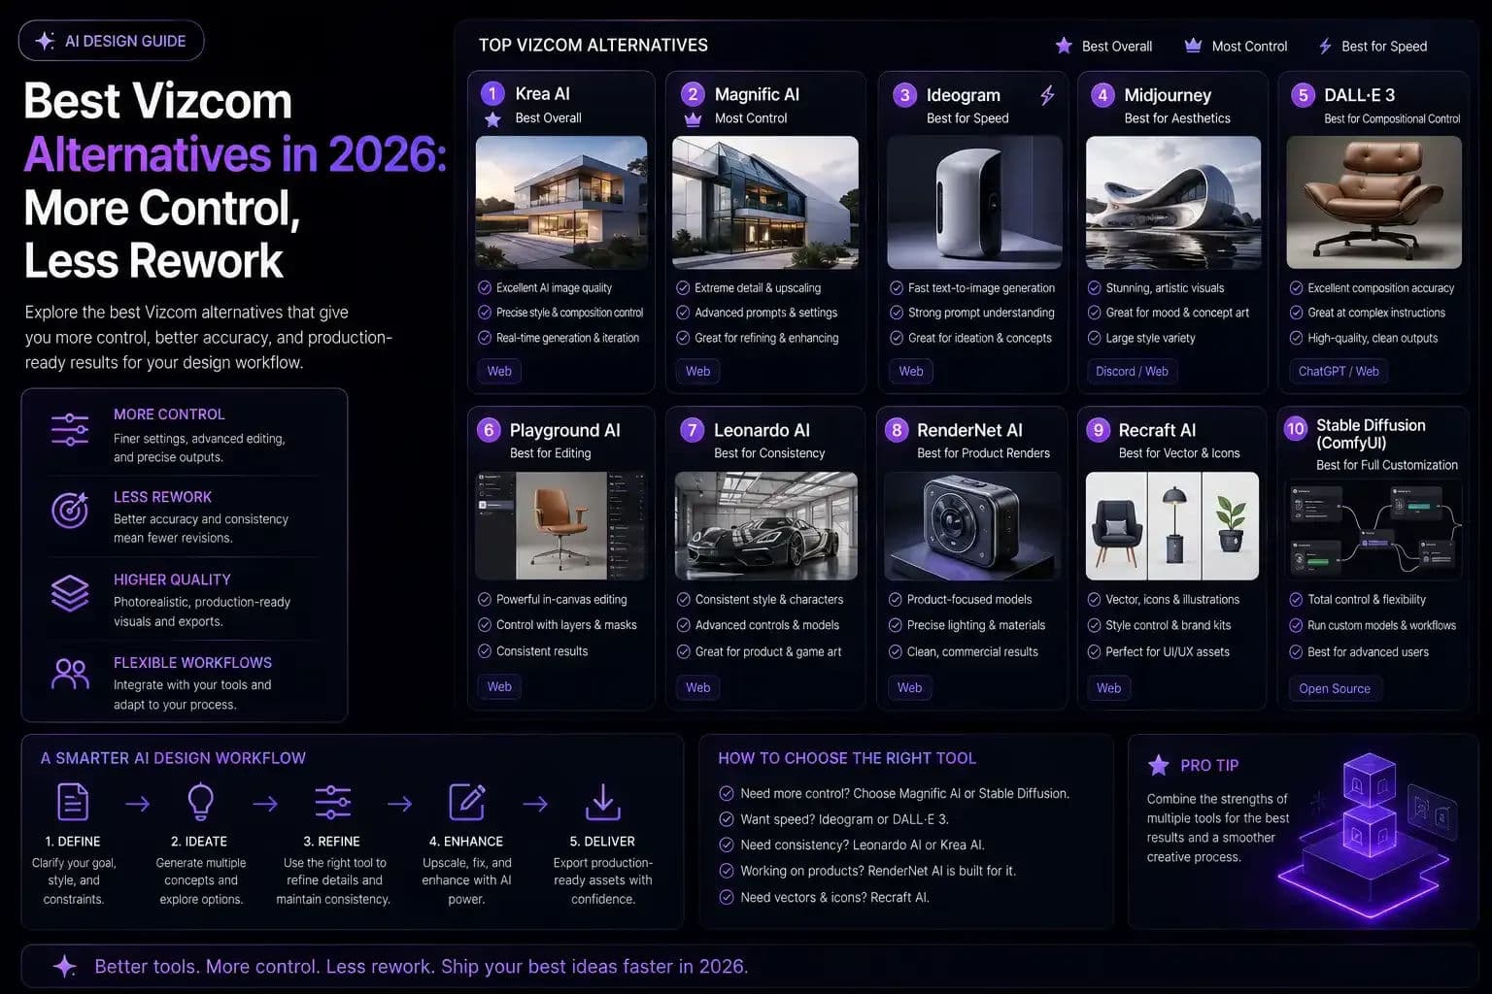
Task: Click the Krea AI modern house thumbnail
Action: click(x=561, y=202)
